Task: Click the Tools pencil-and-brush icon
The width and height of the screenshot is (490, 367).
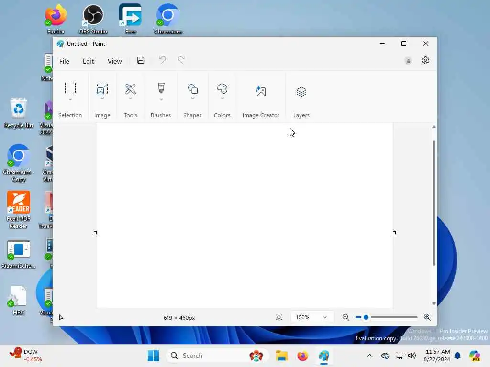Action: [130, 89]
